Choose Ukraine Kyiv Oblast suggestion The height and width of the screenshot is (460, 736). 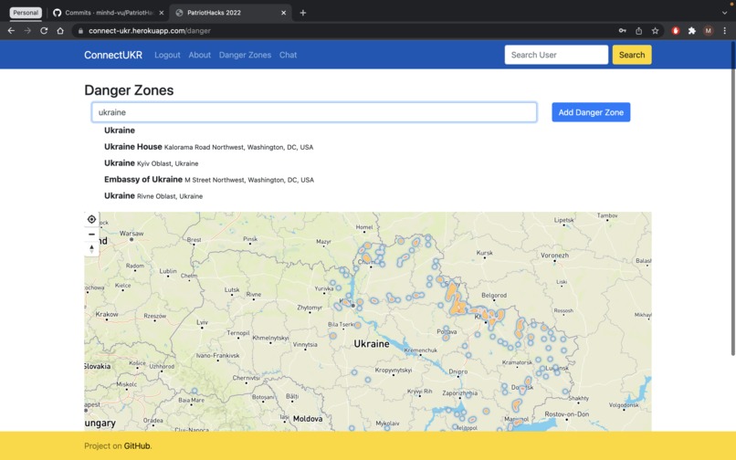152,163
